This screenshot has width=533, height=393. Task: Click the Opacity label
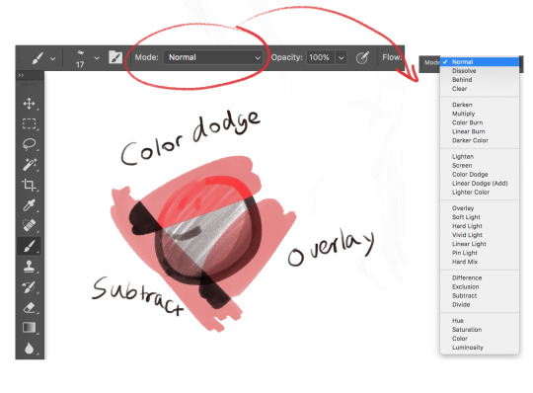[286, 57]
